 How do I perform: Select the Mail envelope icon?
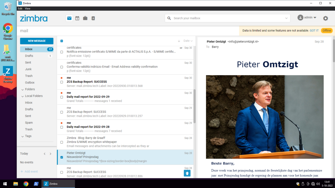(69, 18)
